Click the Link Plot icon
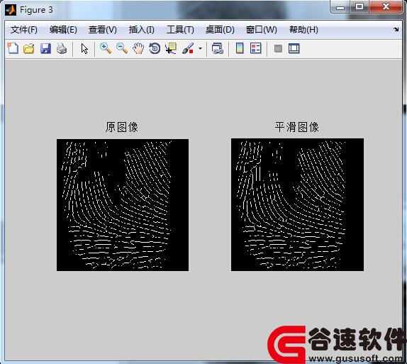The height and width of the screenshot is (364, 407). click(x=217, y=48)
